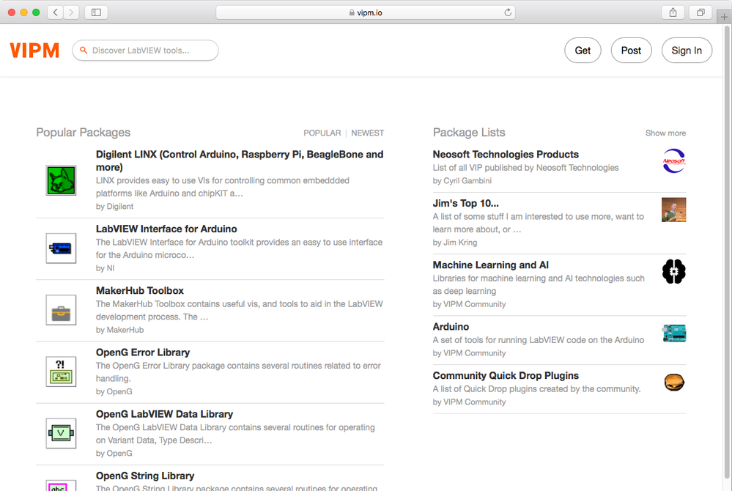This screenshot has height=491, width=732.
Task: Click the Machine Learning brain icon
Action: pyautogui.click(x=673, y=271)
